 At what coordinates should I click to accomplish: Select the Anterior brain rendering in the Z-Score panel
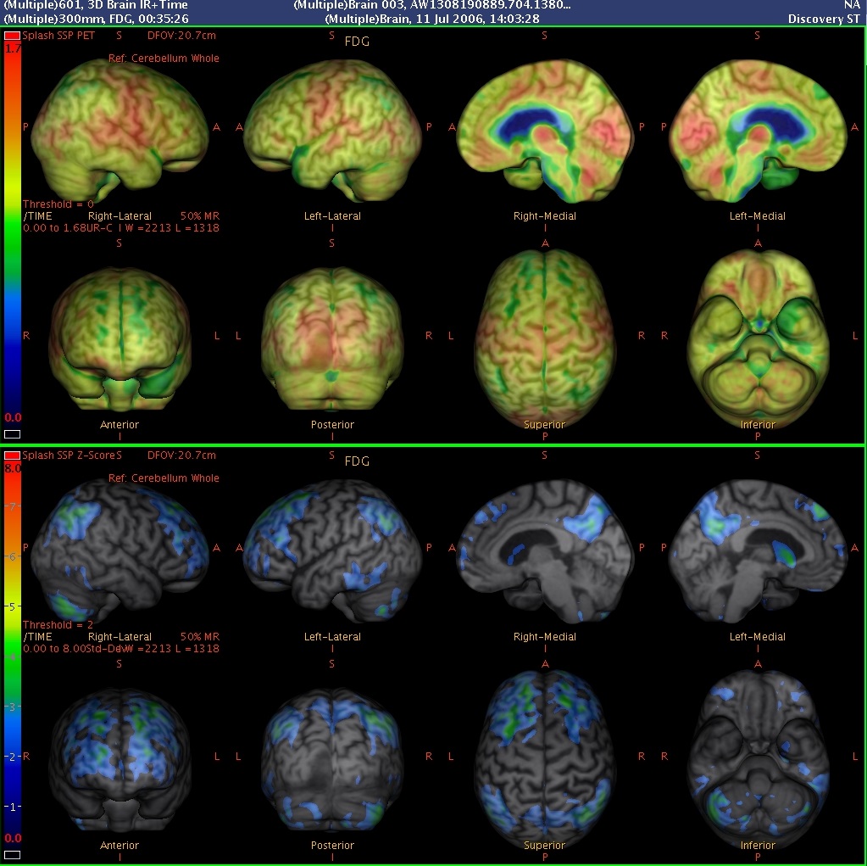click(119, 759)
